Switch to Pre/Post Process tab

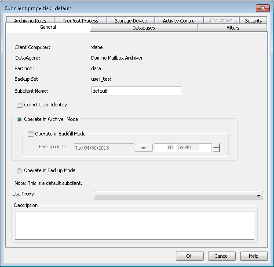coord(80,21)
